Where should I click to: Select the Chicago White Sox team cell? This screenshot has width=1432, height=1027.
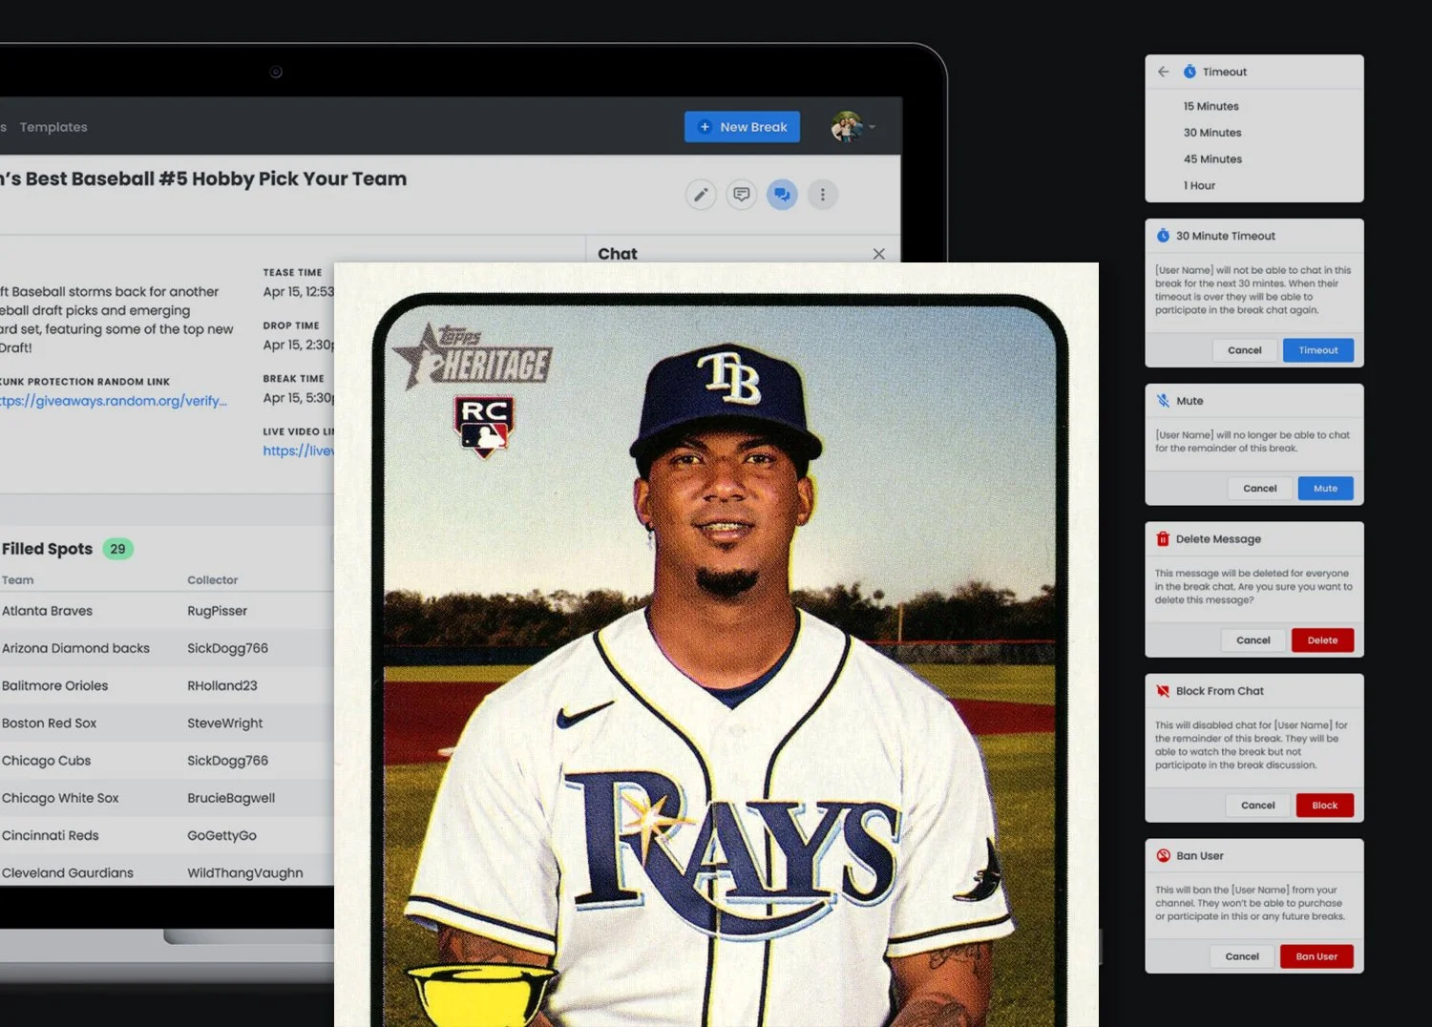point(60,798)
